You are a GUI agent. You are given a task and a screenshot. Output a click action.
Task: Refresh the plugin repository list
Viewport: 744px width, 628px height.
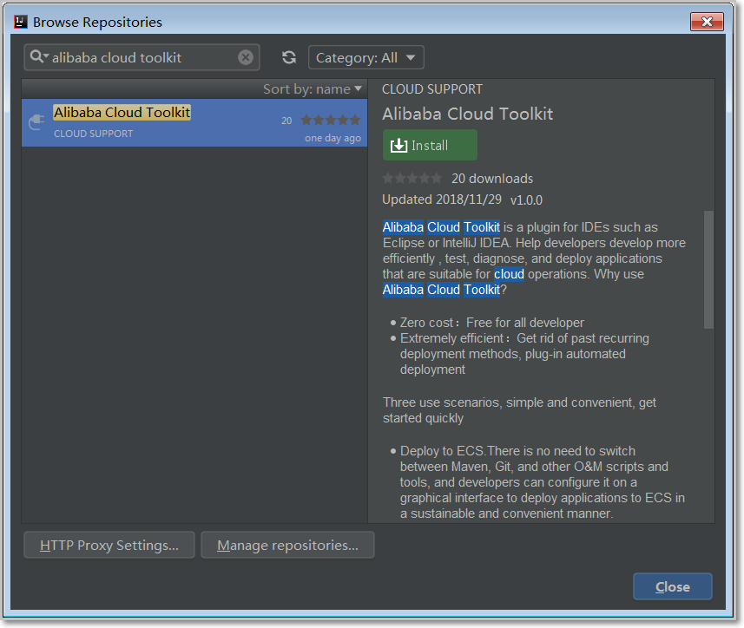tap(288, 56)
